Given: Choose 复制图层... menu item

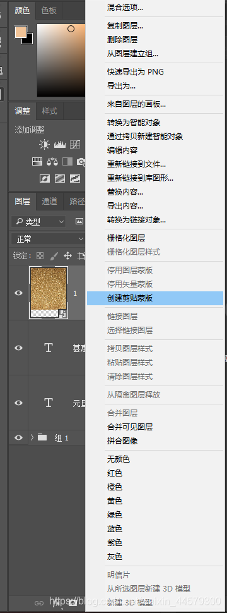Looking at the screenshot, I should tap(125, 26).
